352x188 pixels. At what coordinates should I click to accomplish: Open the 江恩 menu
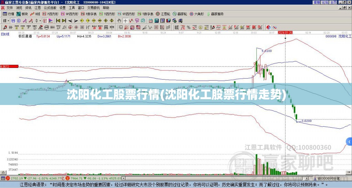click(37, 8)
